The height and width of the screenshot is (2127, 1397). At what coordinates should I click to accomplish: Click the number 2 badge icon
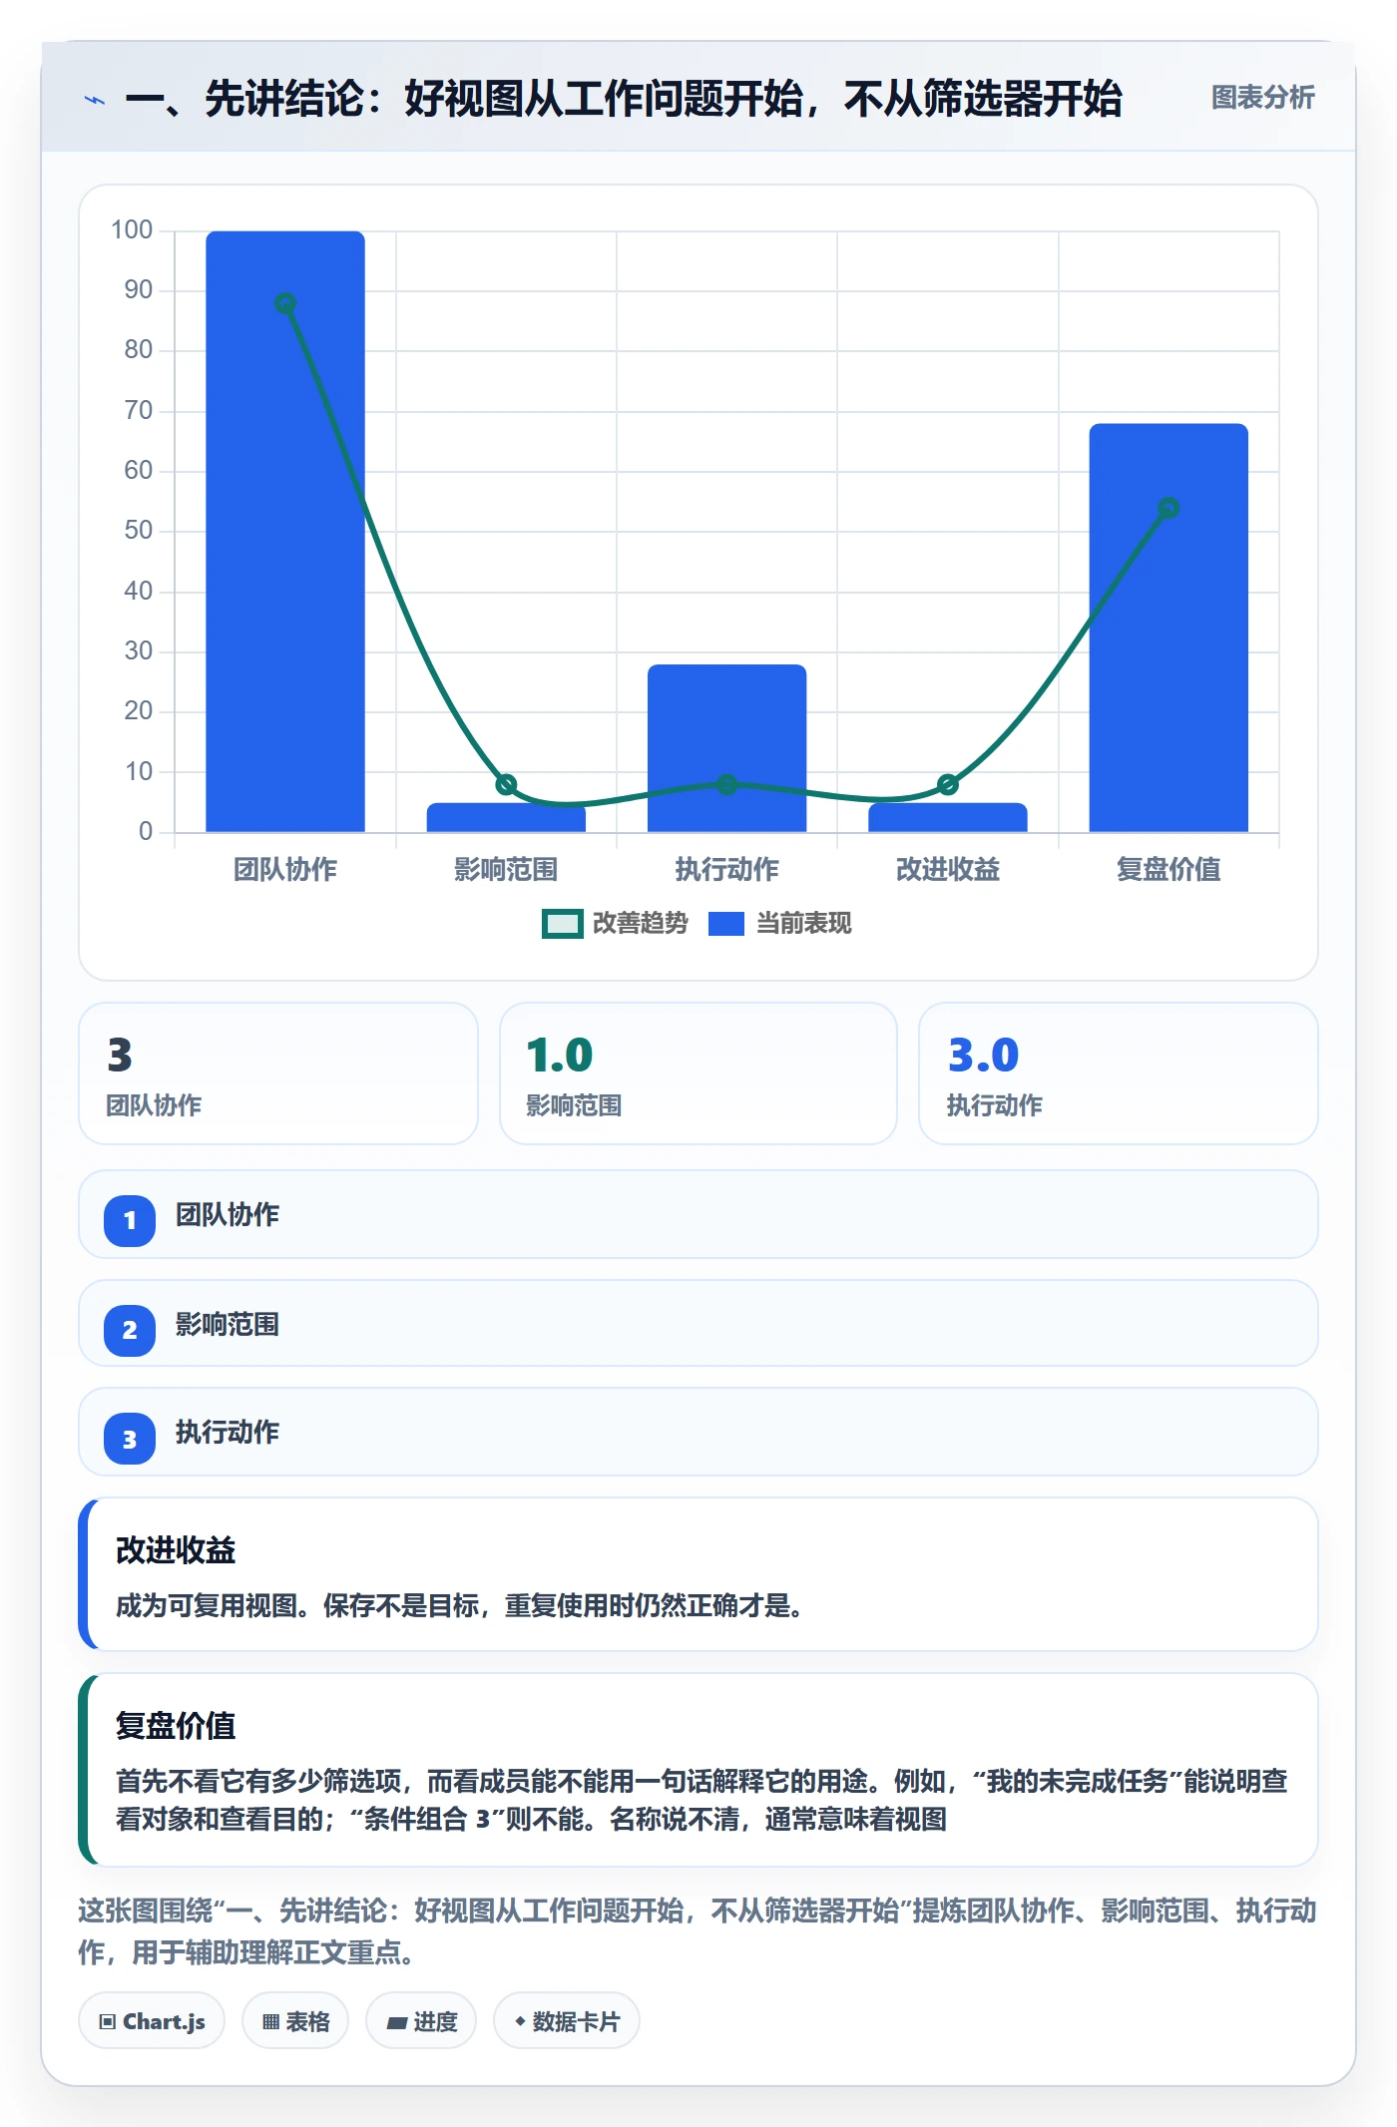pos(130,1330)
